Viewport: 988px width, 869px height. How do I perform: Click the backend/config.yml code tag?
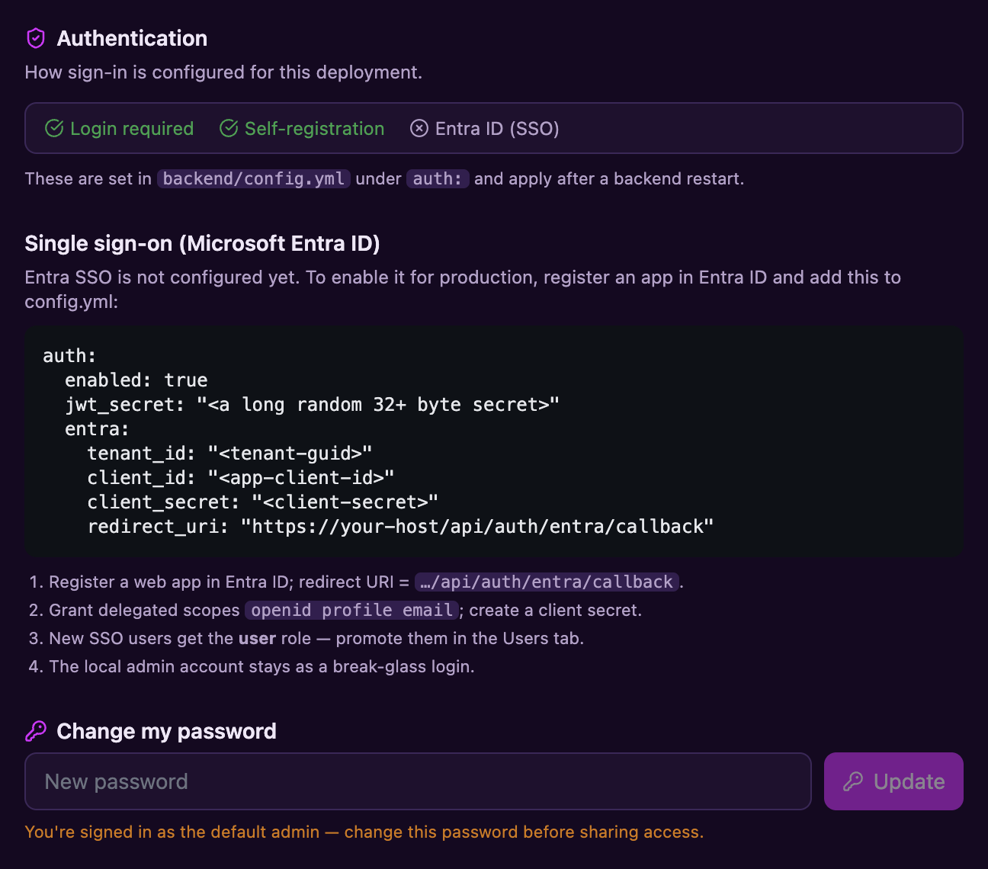254,178
